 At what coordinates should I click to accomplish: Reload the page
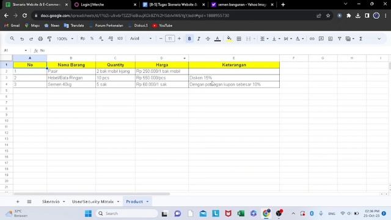coord(24,15)
